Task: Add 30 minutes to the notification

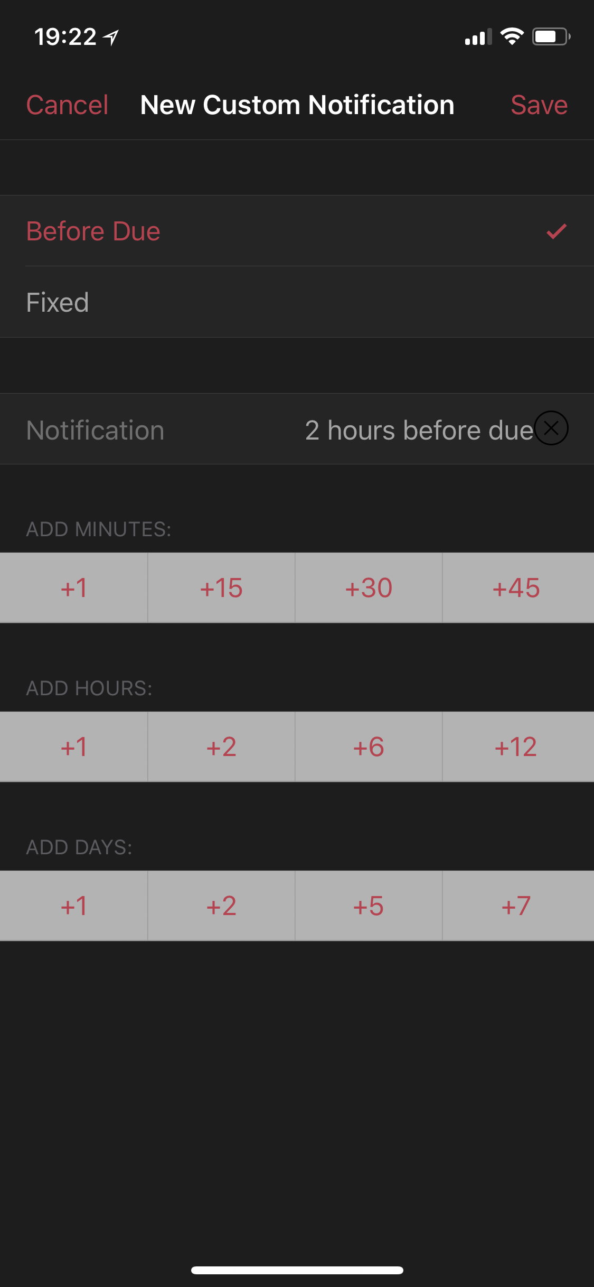Action: 369,588
